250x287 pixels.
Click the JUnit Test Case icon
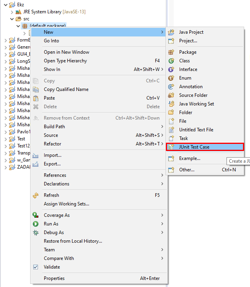(x=171, y=147)
